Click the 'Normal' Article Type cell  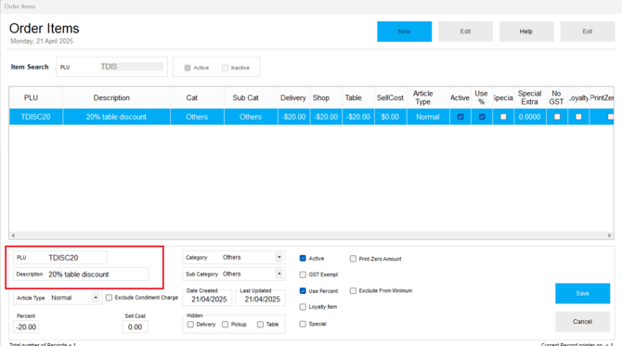point(428,117)
